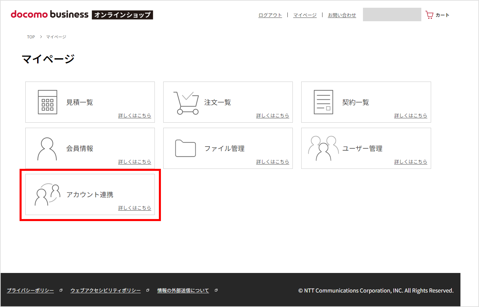Click external-link icon next to 情報の外部送信について

pos(216,290)
